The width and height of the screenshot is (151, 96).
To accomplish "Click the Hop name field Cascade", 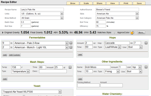I will pyautogui.click(x=117, y=43).
